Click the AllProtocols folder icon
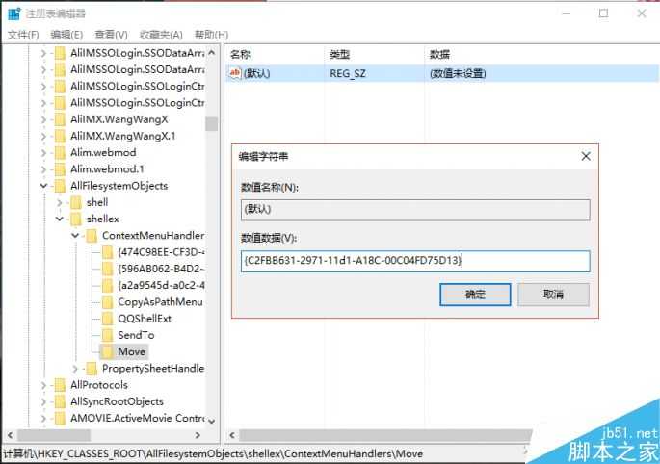The width and height of the screenshot is (660, 464). pos(60,385)
